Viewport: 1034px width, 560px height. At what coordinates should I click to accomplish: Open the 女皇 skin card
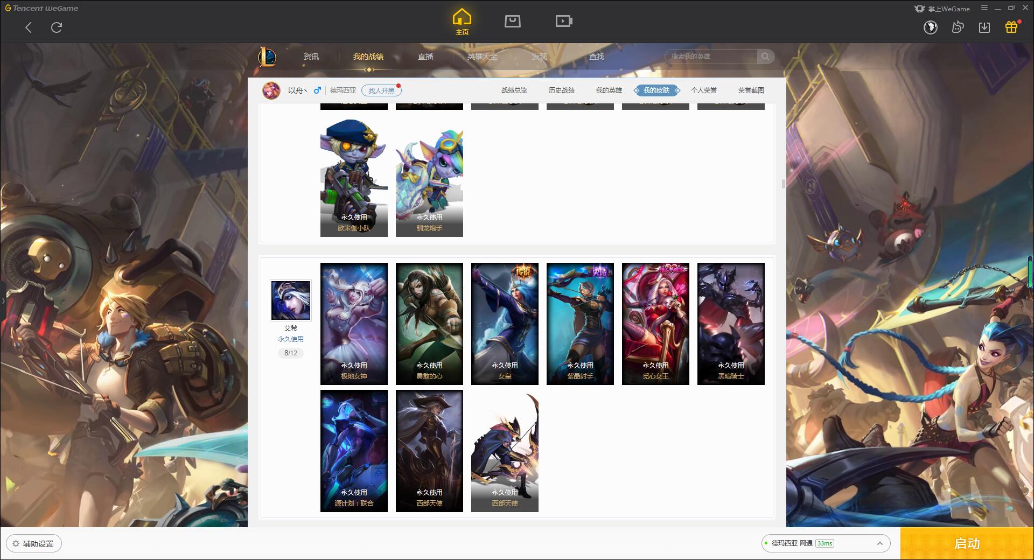[x=505, y=324]
